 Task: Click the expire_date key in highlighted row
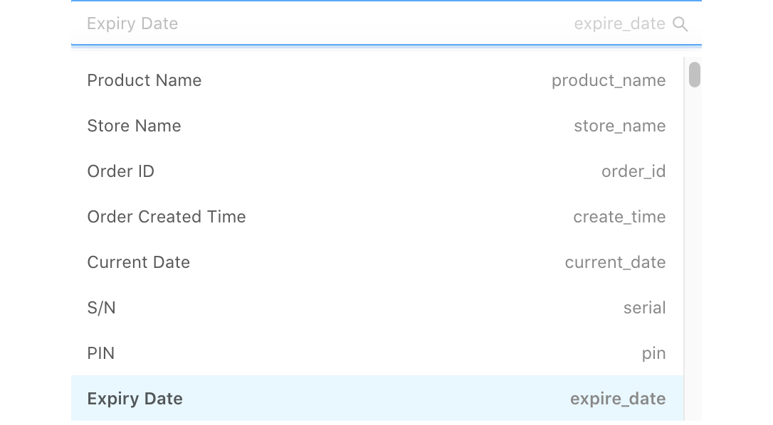pyautogui.click(x=618, y=399)
